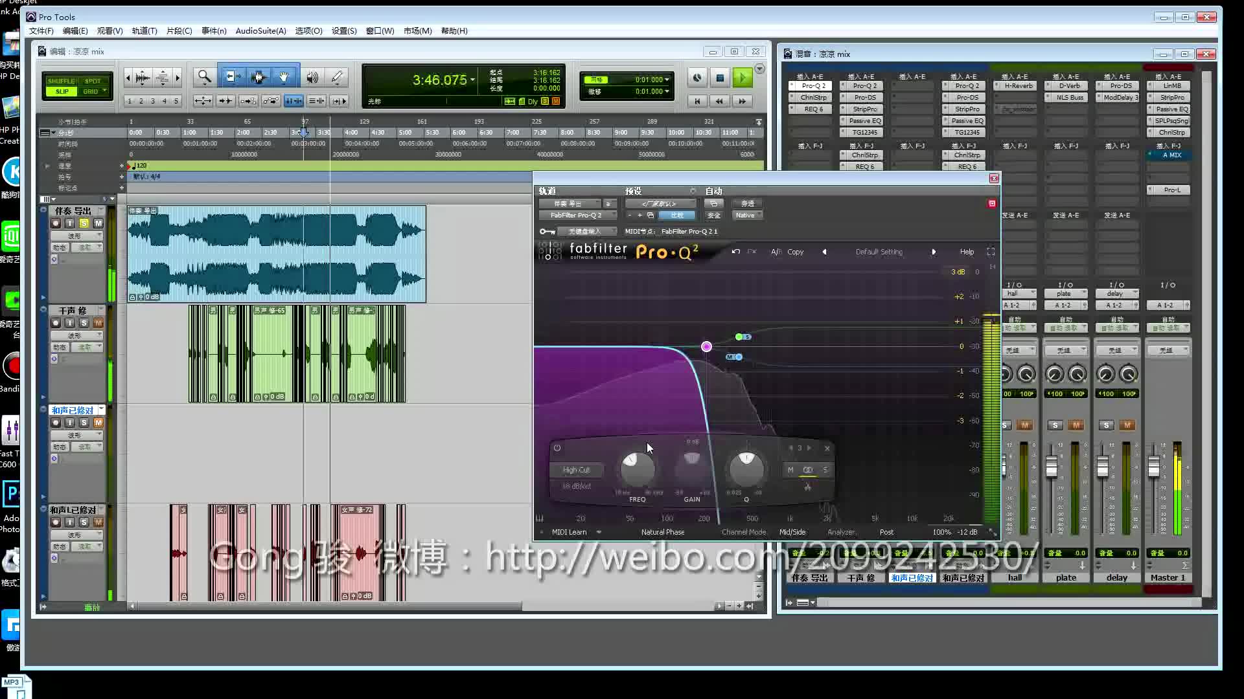Open the factory default preset dropdown
Image resolution: width=1244 pixels, height=699 pixels.
pos(660,203)
